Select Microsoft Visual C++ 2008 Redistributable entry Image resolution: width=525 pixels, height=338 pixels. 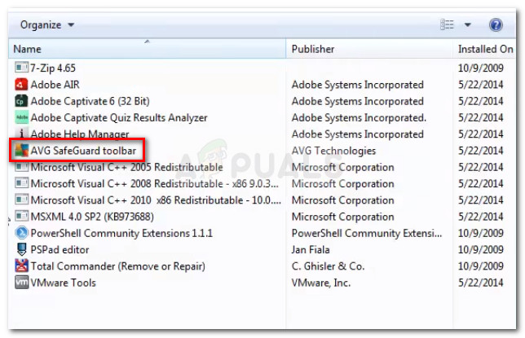pos(154,184)
